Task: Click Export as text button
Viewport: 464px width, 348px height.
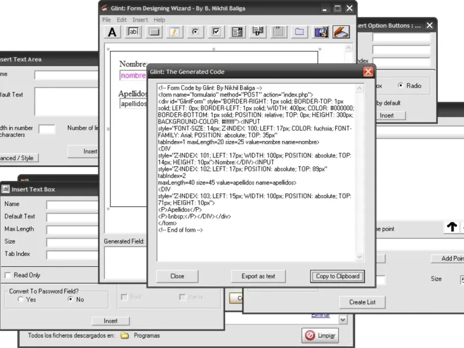Action: click(258, 276)
